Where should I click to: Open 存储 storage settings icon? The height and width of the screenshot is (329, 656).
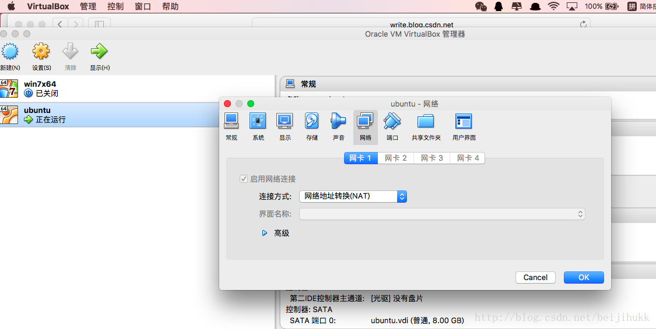click(x=312, y=121)
